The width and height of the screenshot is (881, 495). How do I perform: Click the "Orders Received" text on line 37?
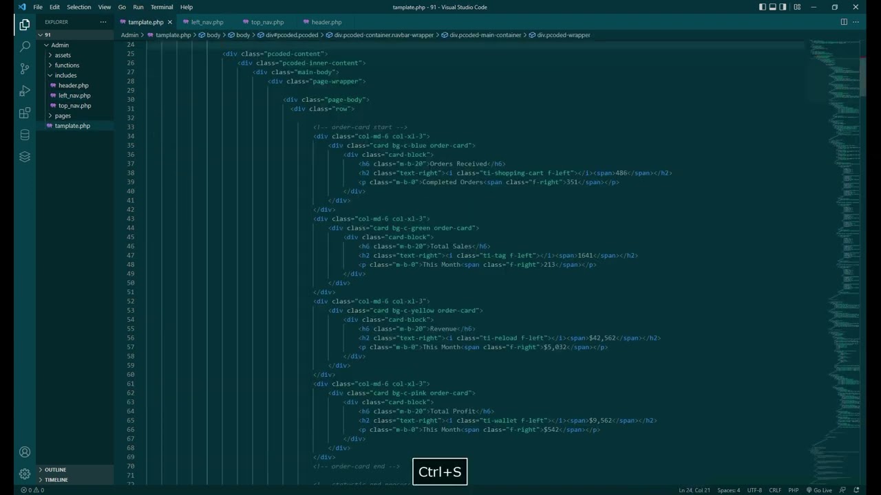[458, 164]
